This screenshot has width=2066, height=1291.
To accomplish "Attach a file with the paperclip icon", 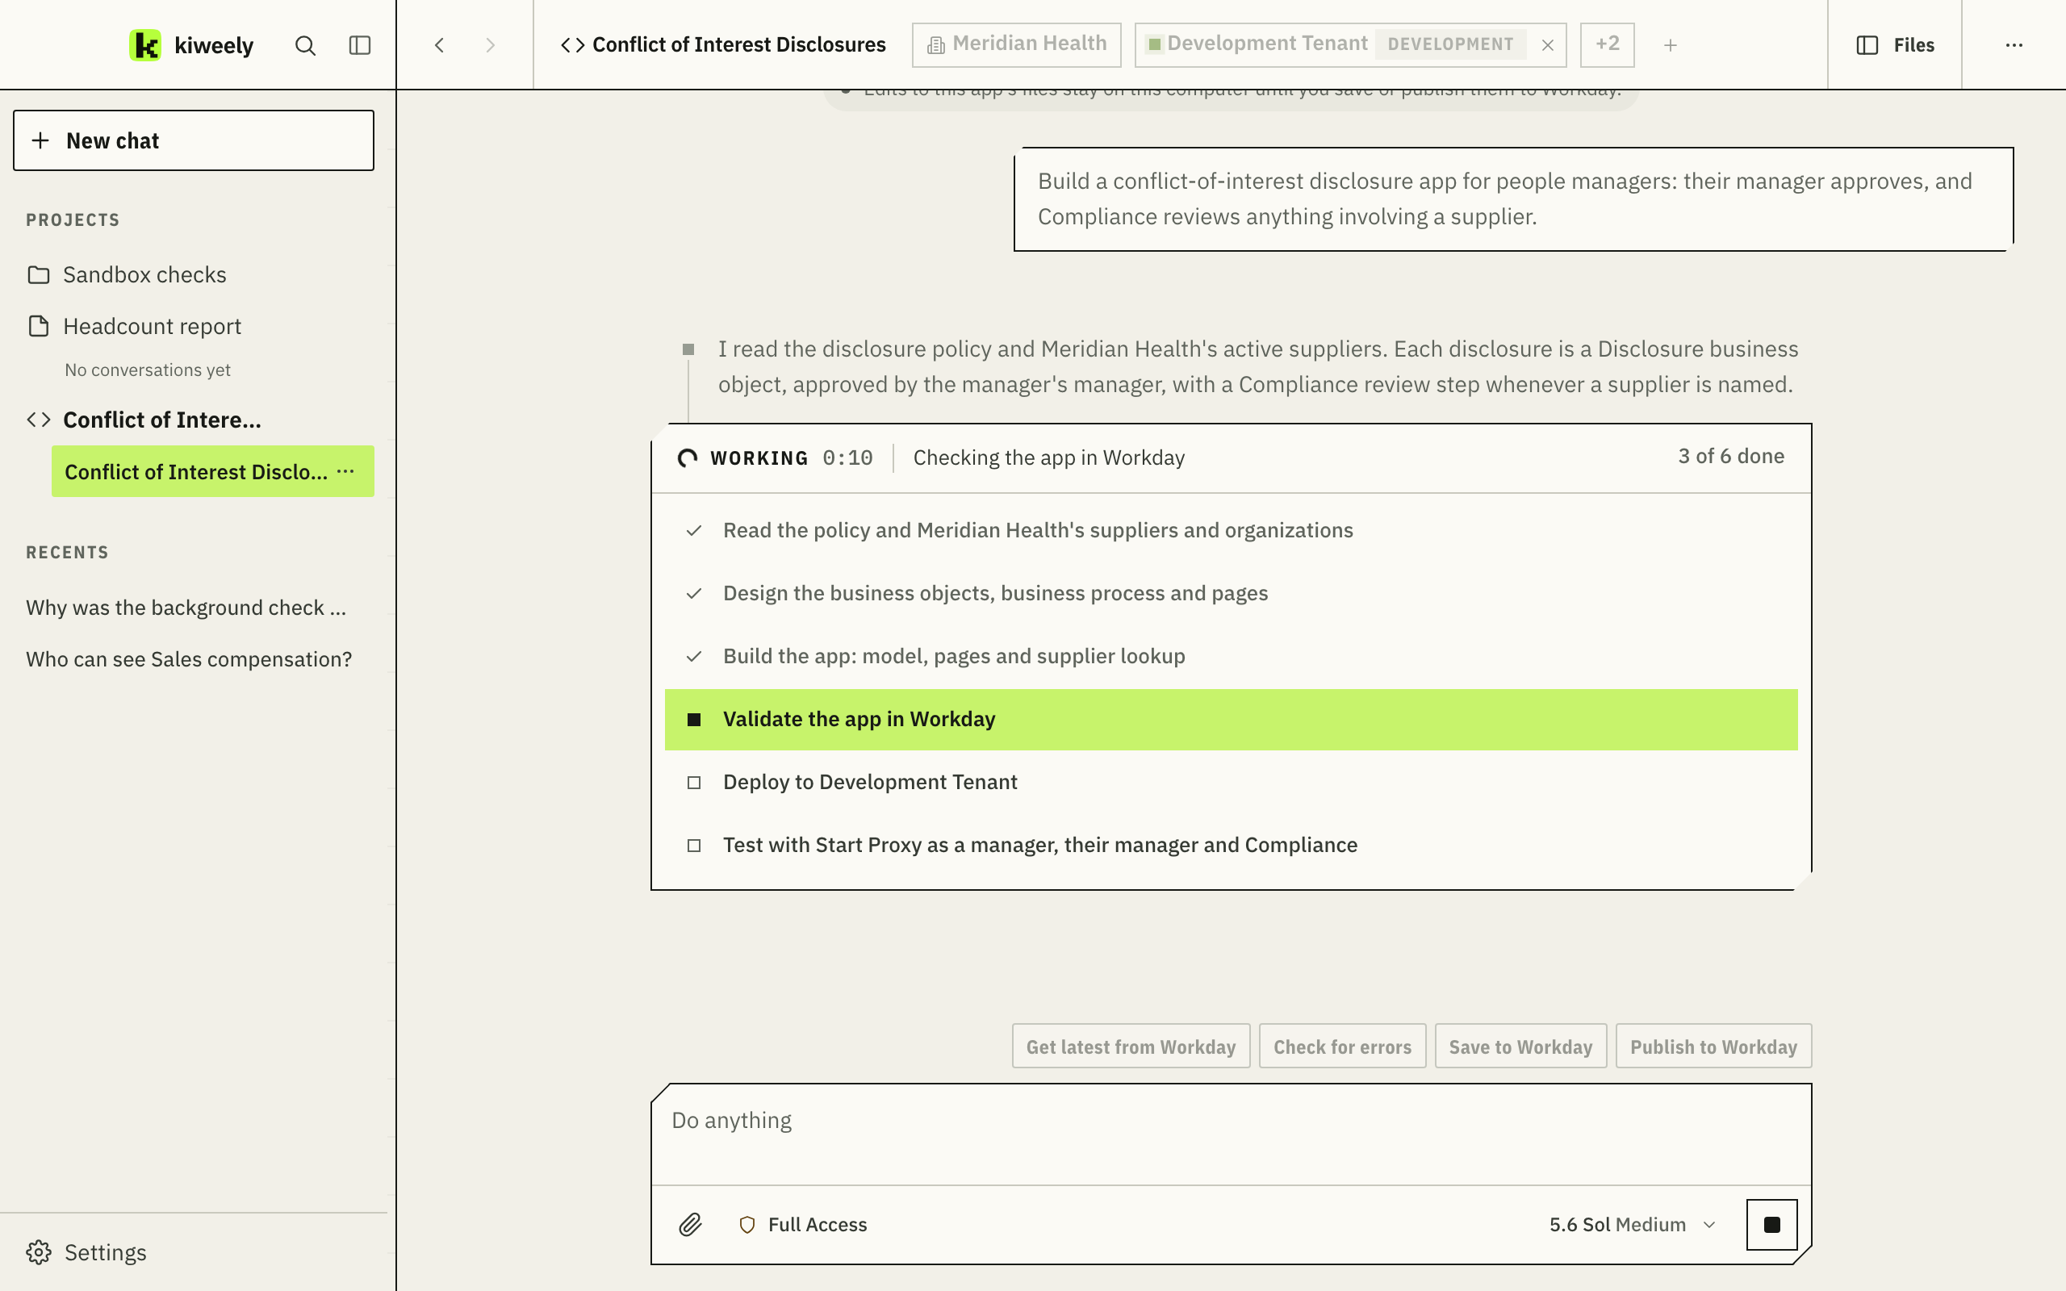I will 690,1226.
